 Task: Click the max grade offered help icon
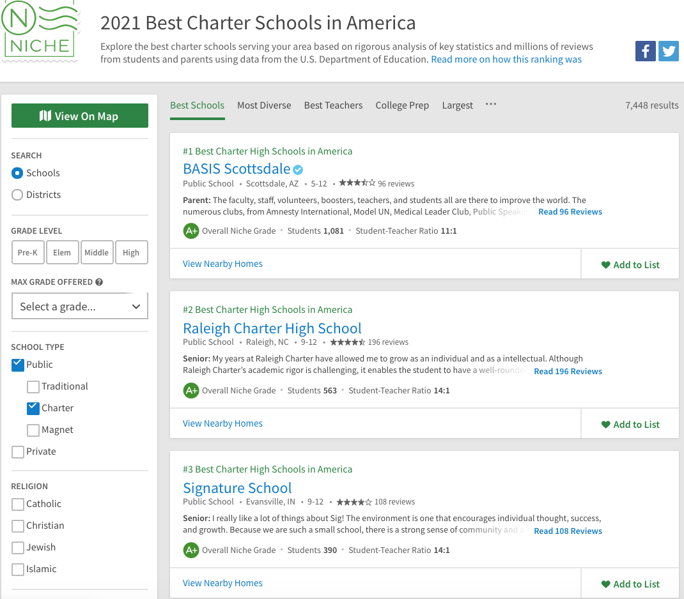[99, 282]
